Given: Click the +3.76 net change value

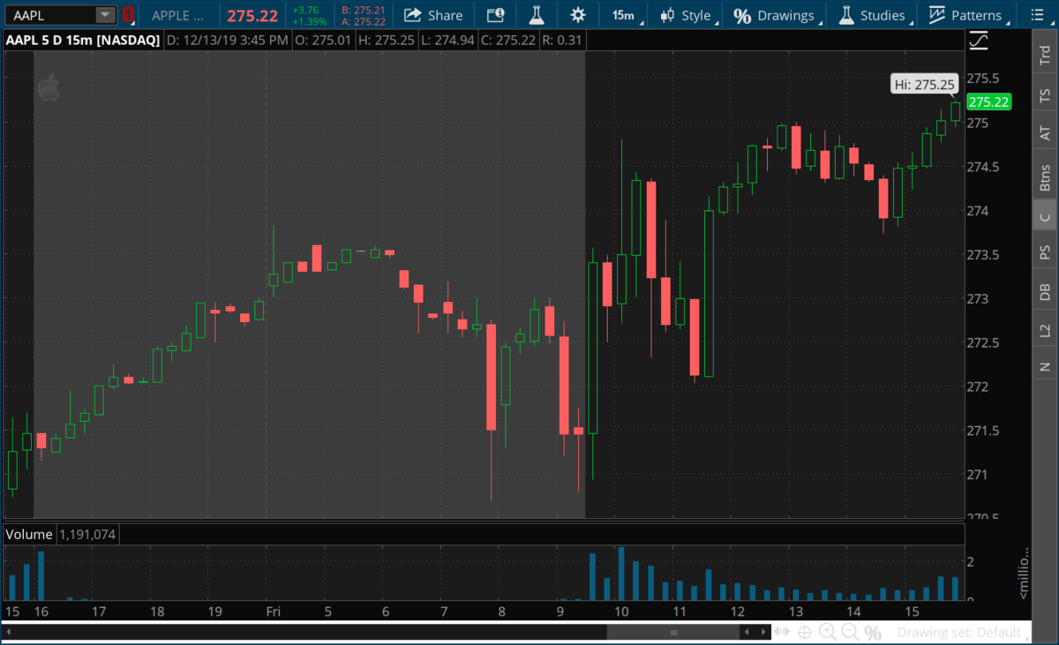Looking at the screenshot, I should point(305,10).
